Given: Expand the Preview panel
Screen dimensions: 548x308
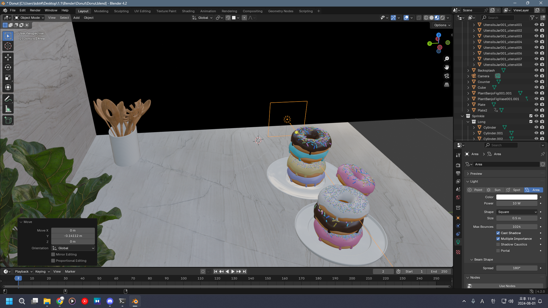Looking at the screenshot, I should pyautogui.click(x=476, y=174).
